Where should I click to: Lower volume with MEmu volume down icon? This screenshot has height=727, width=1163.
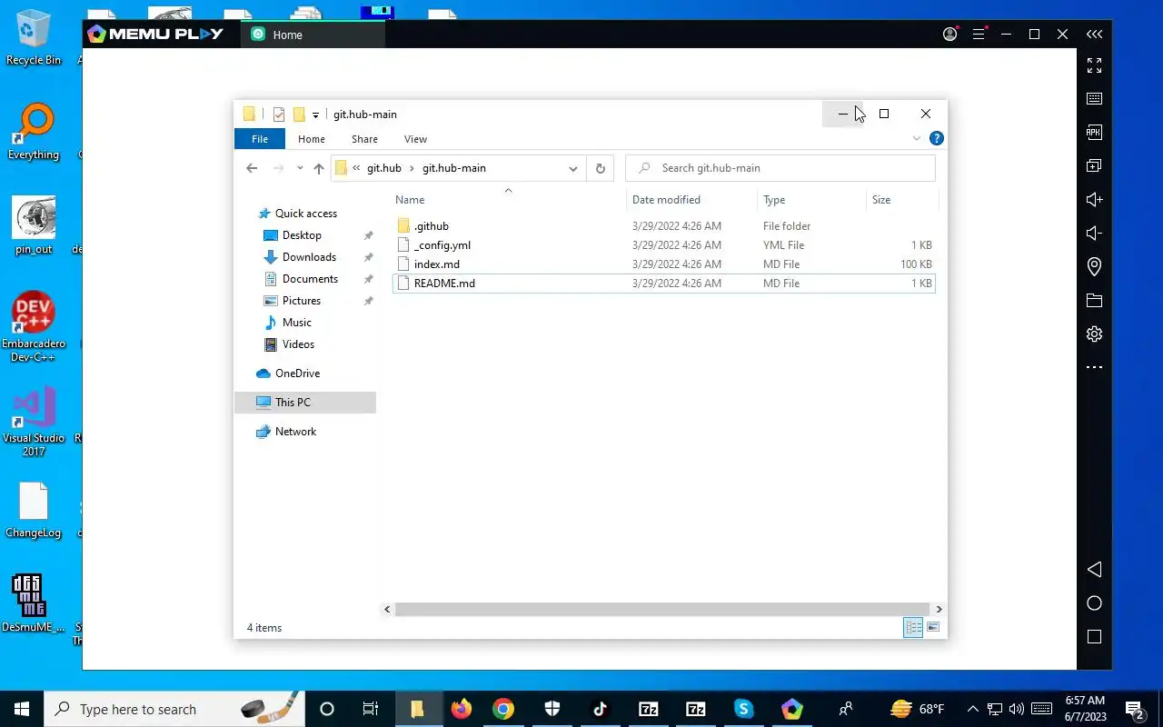tap(1094, 233)
